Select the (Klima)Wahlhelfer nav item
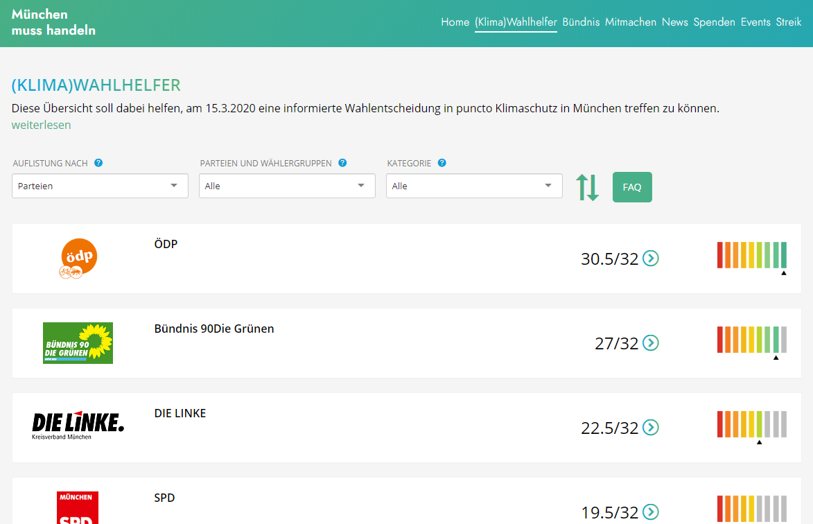Image resolution: width=813 pixels, height=524 pixels. tap(516, 22)
